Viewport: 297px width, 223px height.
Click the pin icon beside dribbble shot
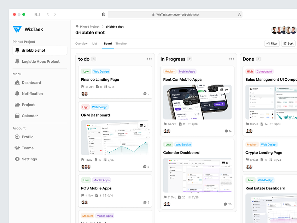point(17,50)
